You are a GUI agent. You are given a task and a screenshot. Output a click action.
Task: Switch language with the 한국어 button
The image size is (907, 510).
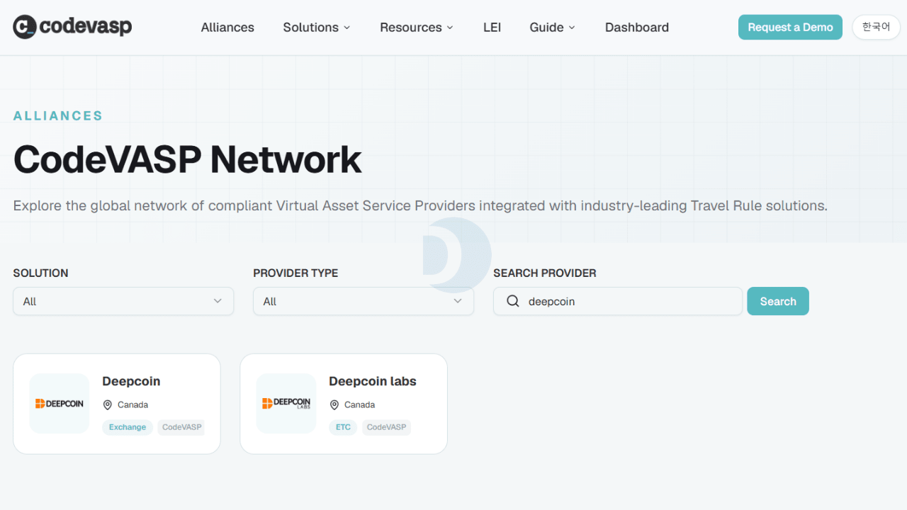point(876,27)
